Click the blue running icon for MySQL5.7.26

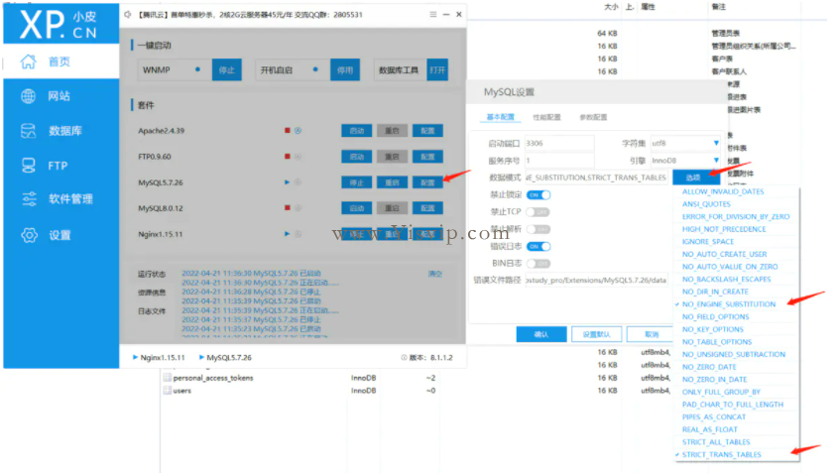tap(288, 182)
